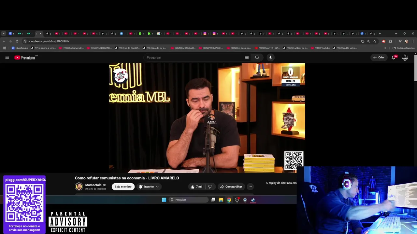417x234 pixels.
Task: Open the tab search dropdown arrow
Action: click(4, 33)
